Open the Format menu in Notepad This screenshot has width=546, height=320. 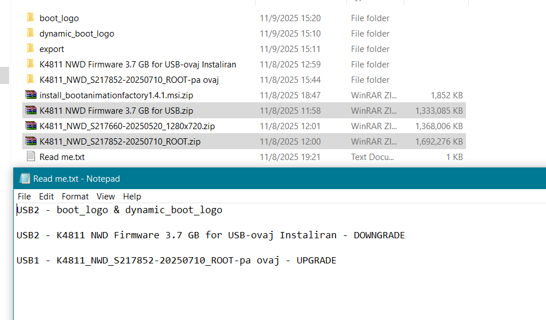click(75, 197)
